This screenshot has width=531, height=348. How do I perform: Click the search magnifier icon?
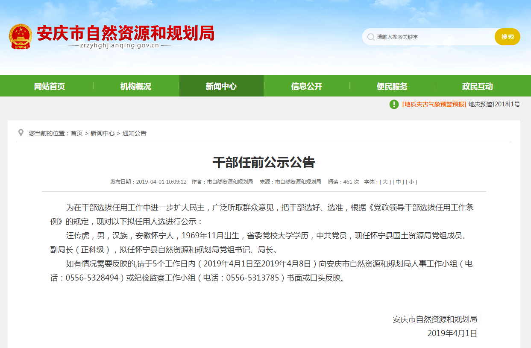pos(371,37)
